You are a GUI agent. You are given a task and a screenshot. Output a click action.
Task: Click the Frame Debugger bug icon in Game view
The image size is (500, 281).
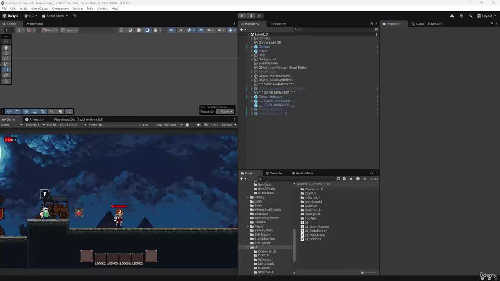(x=187, y=125)
